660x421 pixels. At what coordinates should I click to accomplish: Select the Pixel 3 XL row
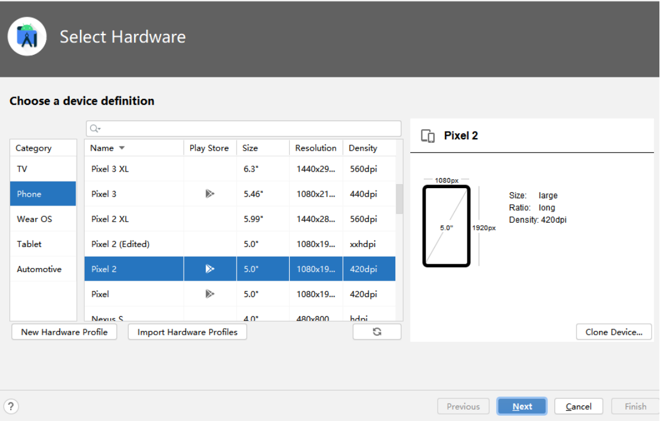(x=240, y=169)
